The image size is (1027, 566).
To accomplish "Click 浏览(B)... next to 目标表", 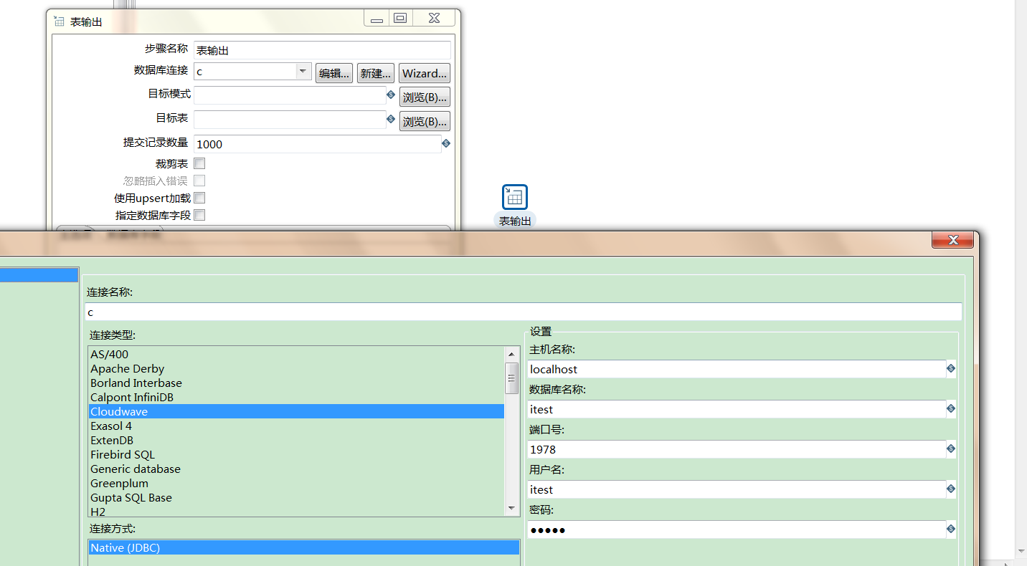I will (425, 121).
